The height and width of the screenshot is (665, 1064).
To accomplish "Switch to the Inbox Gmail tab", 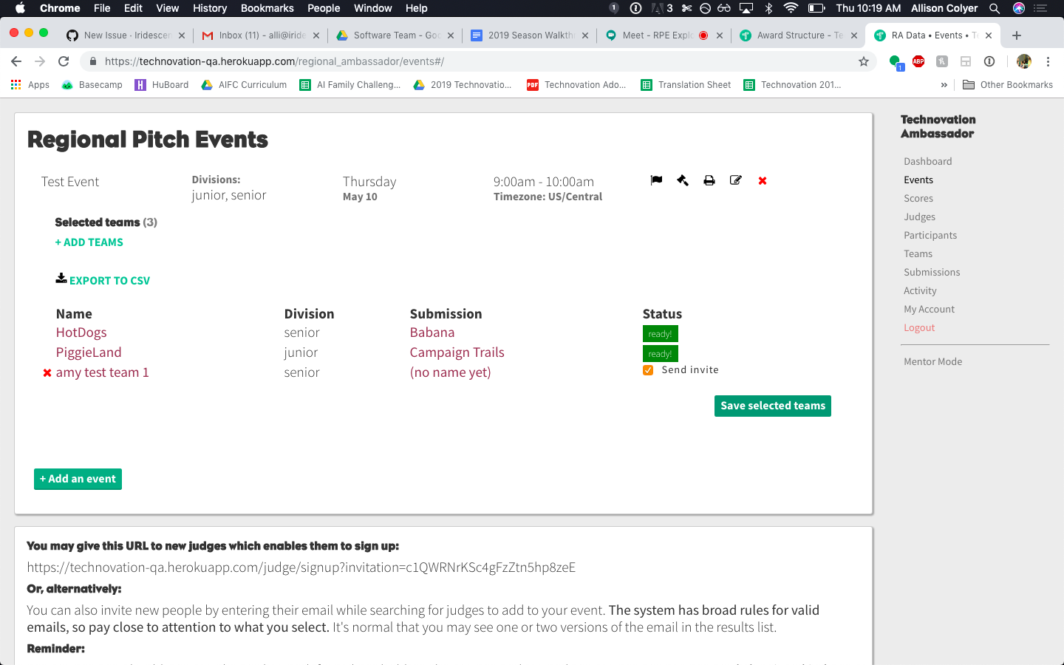I will tap(252, 34).
